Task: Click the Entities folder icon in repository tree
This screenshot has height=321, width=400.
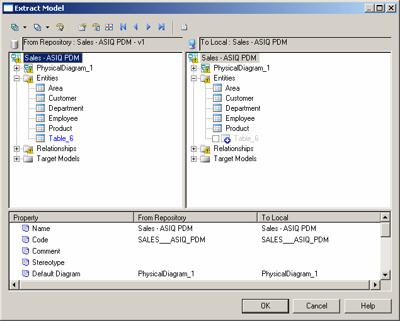Action: point(28,79)
